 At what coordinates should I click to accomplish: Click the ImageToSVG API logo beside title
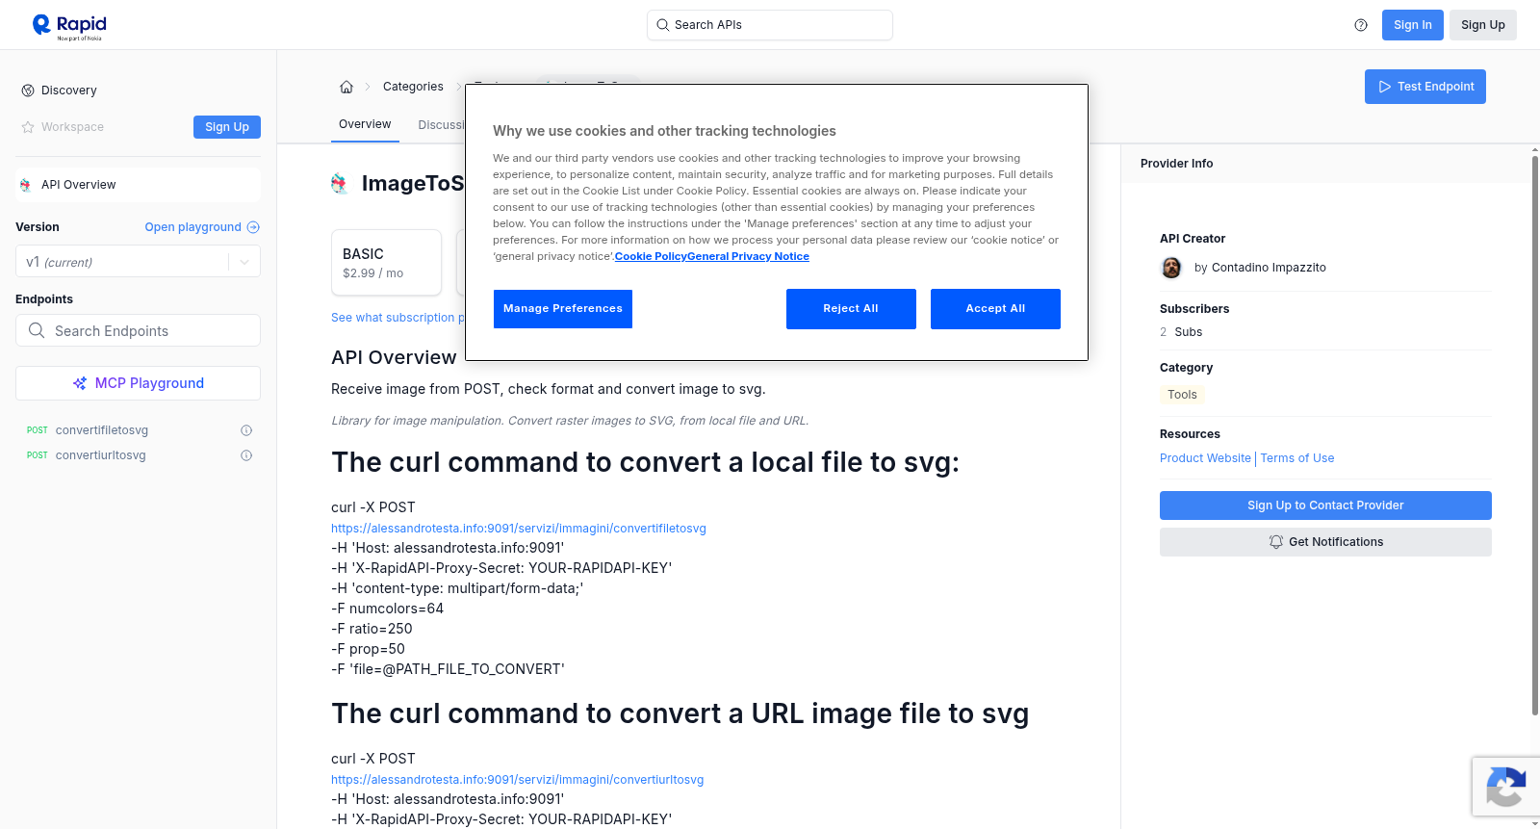point(341,183)
